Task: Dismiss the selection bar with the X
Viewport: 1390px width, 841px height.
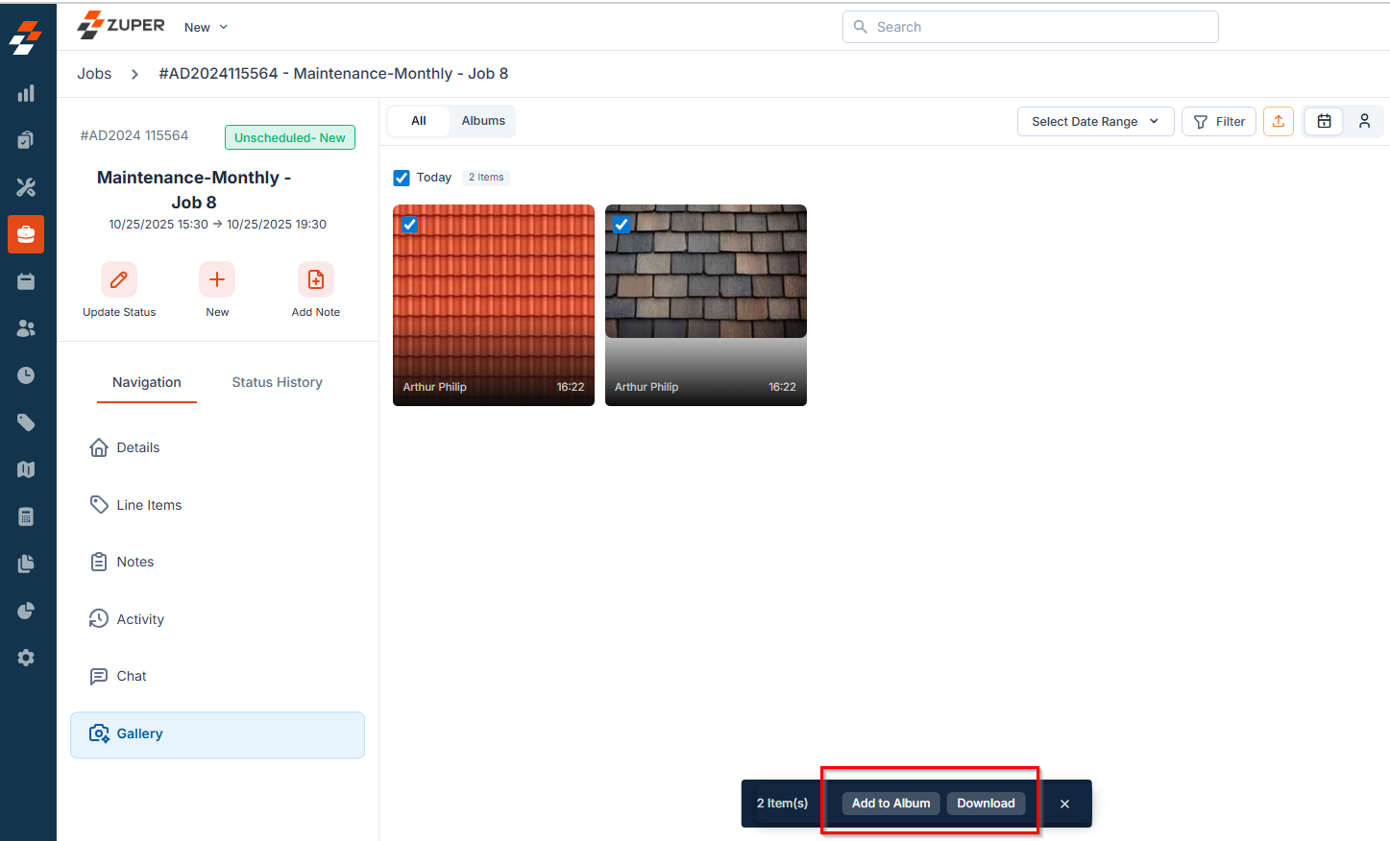Action: coord(1064,804)
